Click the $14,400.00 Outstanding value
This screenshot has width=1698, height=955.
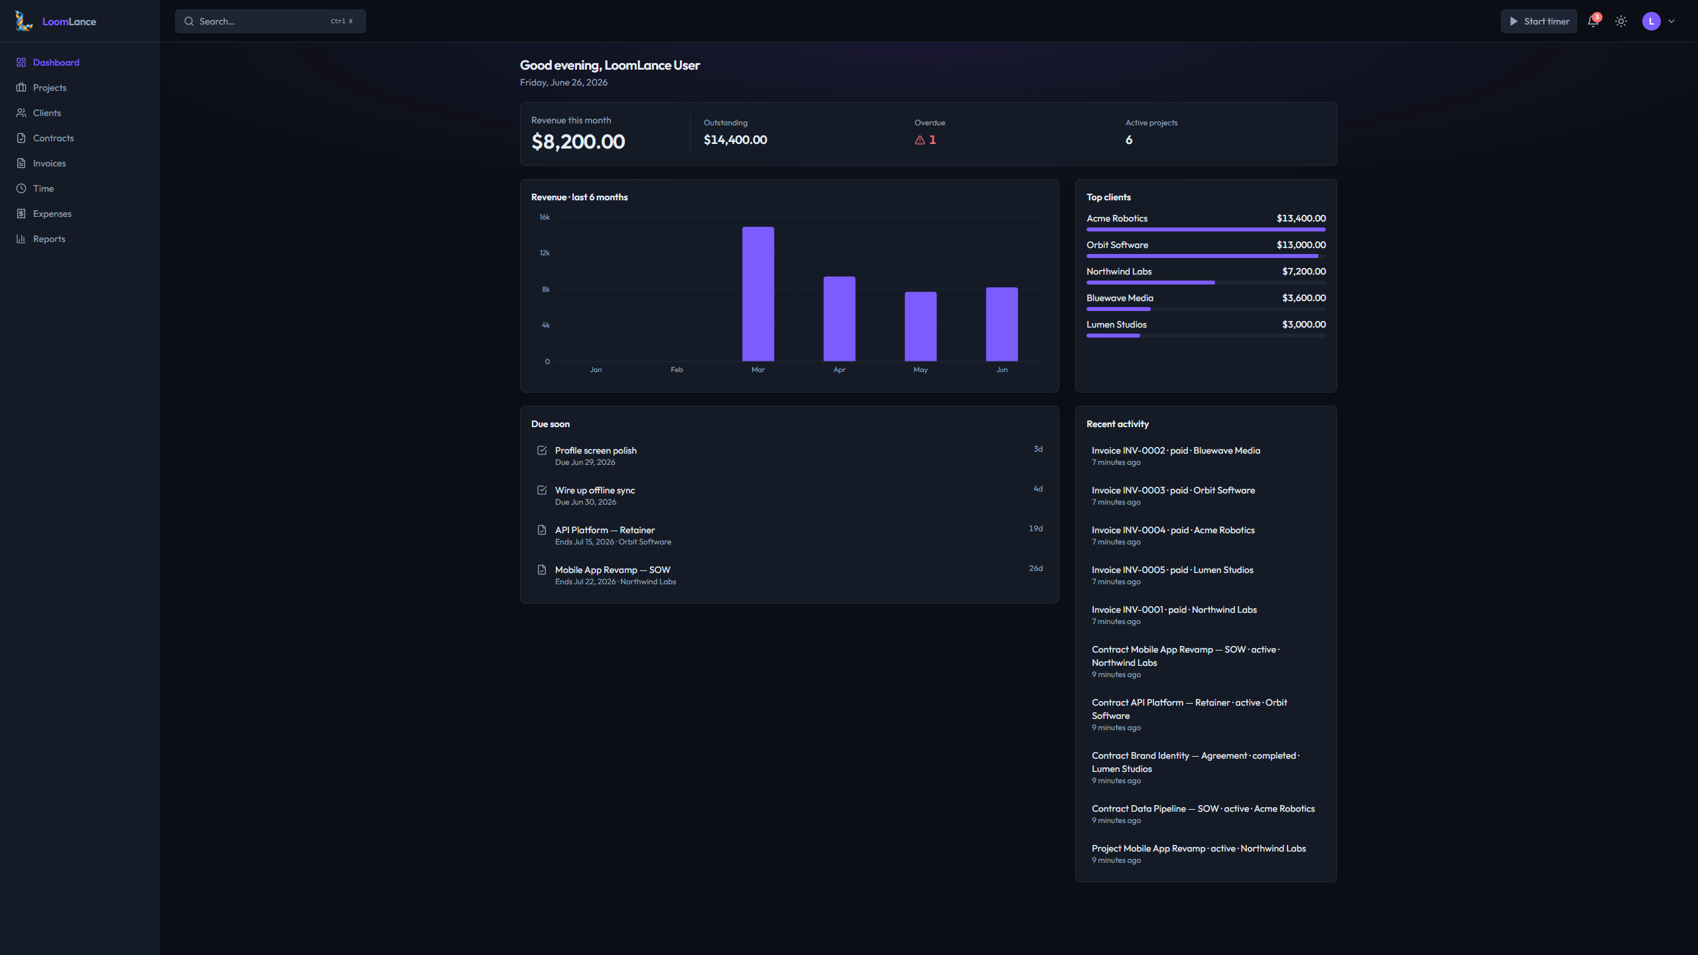click(735, 140)
